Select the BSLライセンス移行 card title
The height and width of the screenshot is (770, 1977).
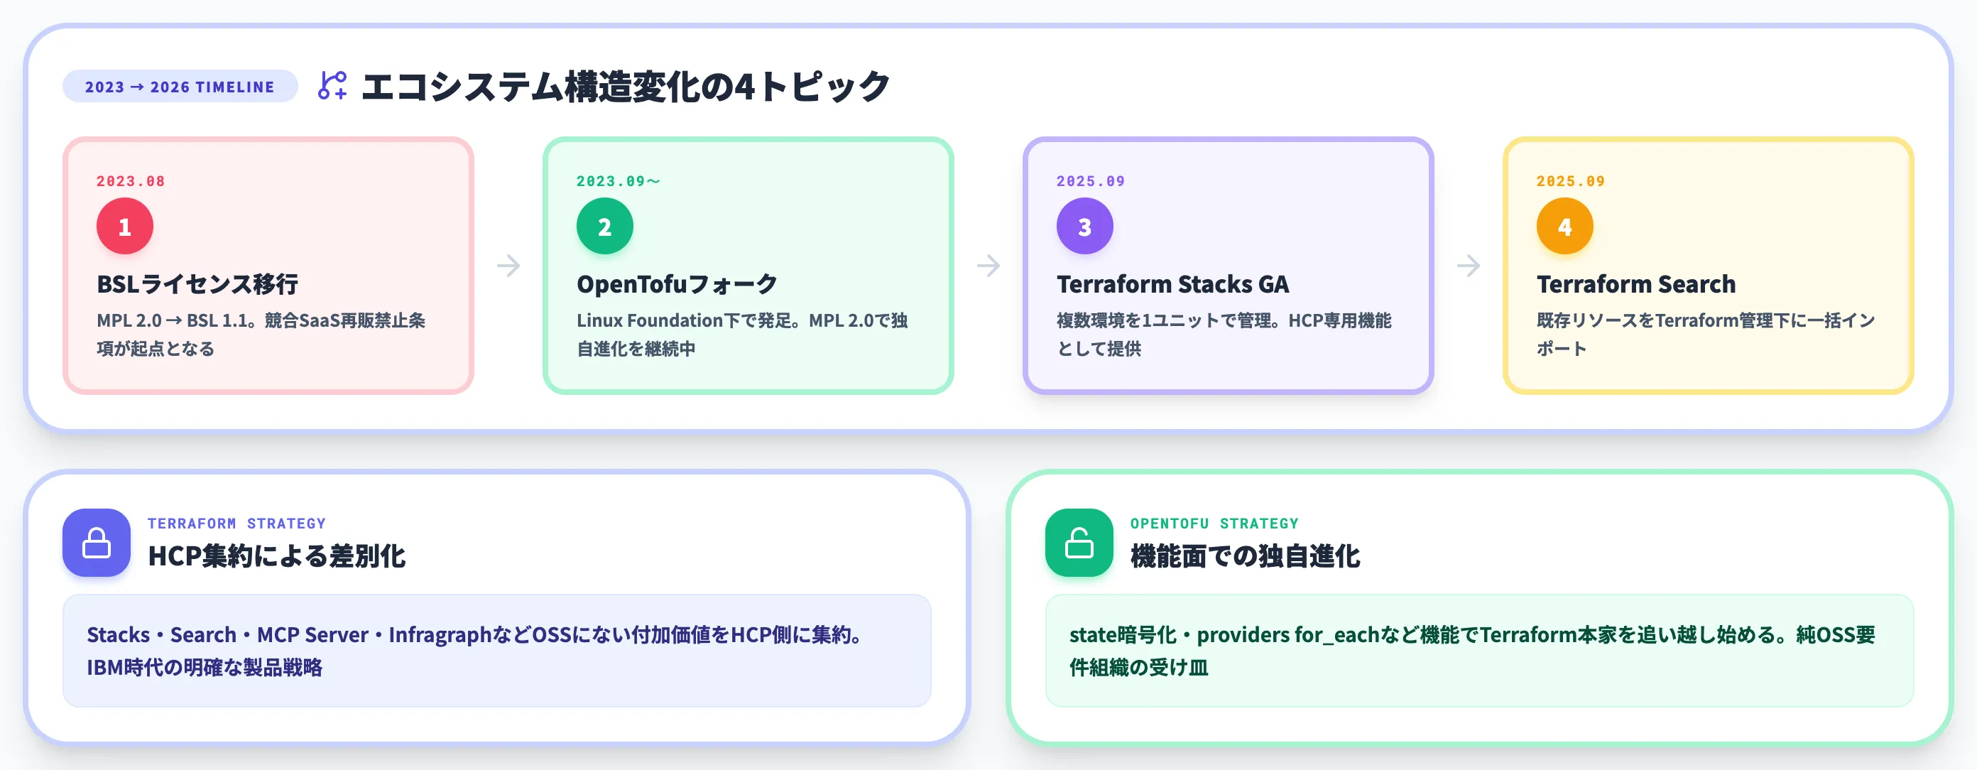pyautogui.click(x=197, y=284)
